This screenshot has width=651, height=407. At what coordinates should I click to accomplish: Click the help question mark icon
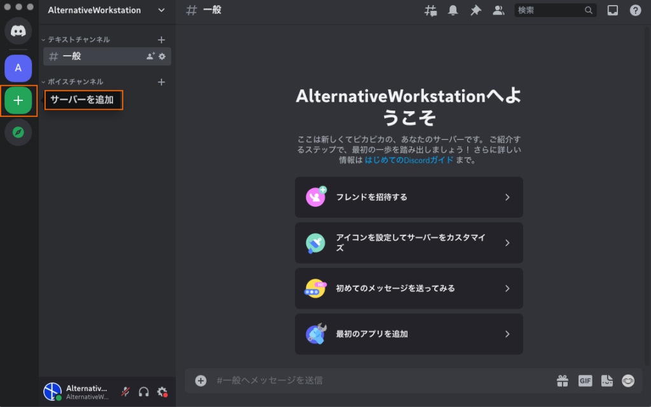[x=635, y=10]
